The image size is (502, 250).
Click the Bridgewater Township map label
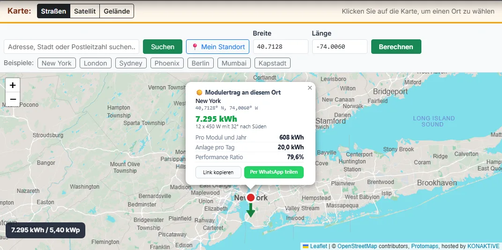point(149,224)
